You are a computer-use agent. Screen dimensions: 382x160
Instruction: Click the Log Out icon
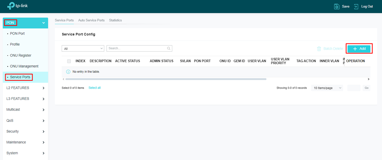pyautogui.click(x=356, y=6)
